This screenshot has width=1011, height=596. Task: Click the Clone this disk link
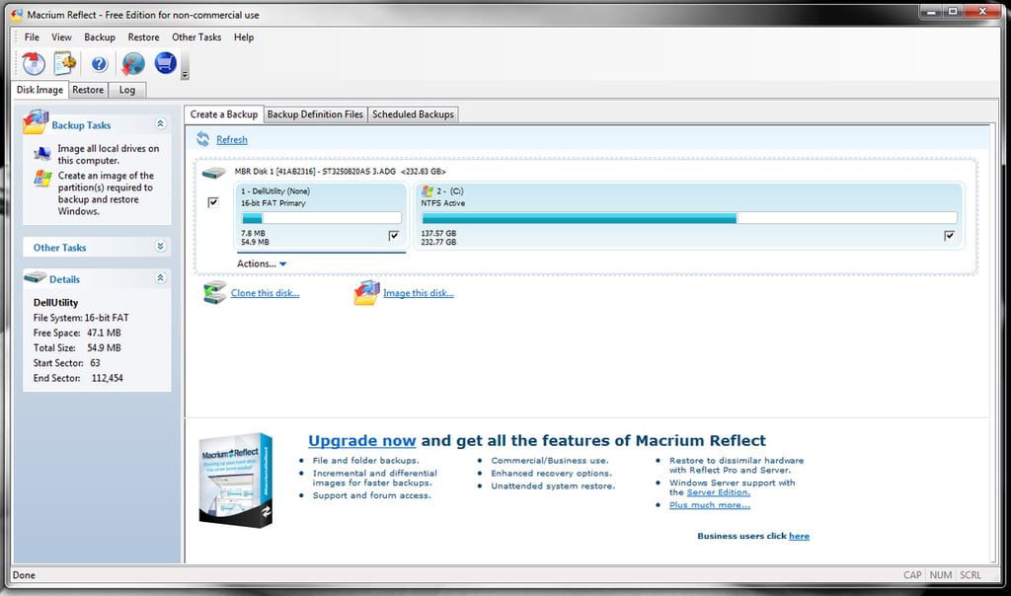pyautogui.click(x=265, y=293)
